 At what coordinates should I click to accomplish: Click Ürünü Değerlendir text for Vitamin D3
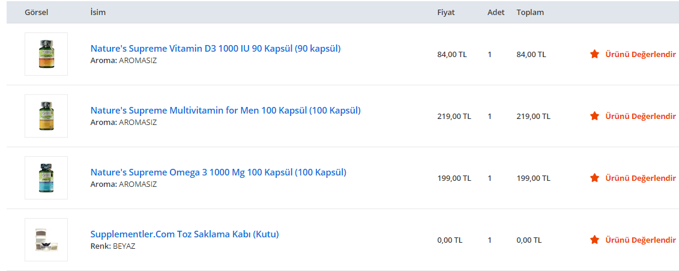[640, 54]
